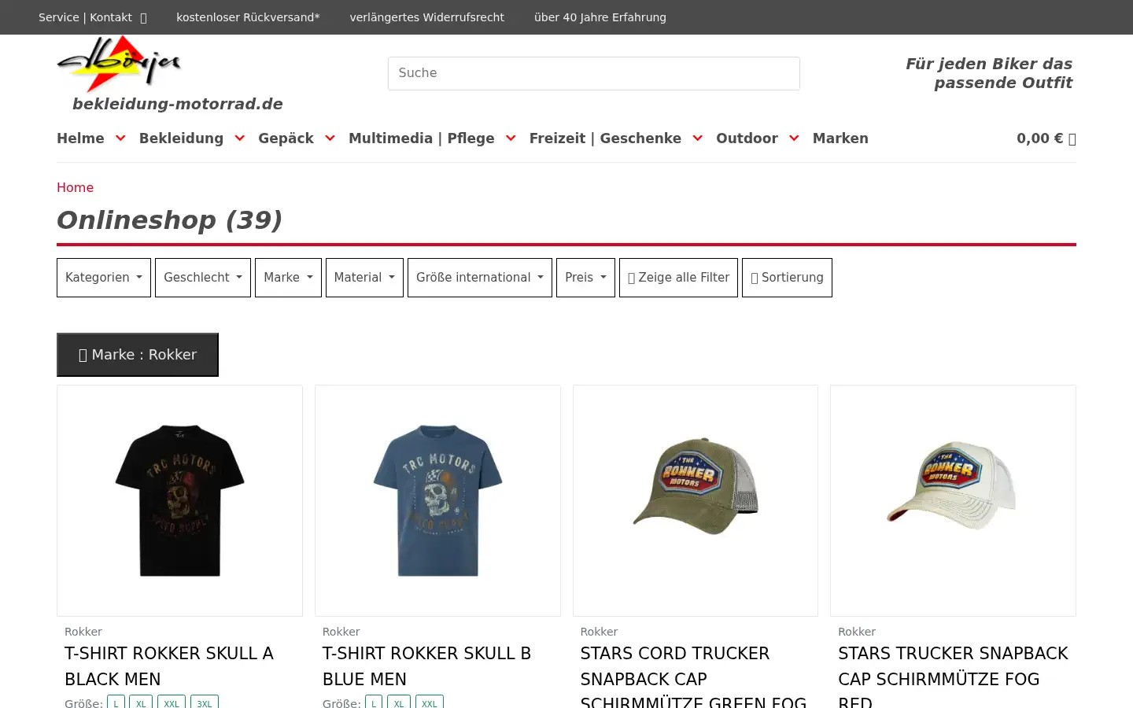Open the Sortierung options

787,278
